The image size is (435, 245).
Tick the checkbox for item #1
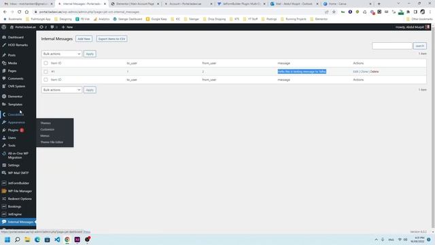[x=46, y=71]
